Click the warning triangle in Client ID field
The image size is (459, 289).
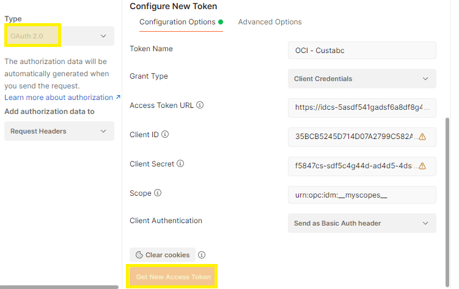(x=422, y=137)
